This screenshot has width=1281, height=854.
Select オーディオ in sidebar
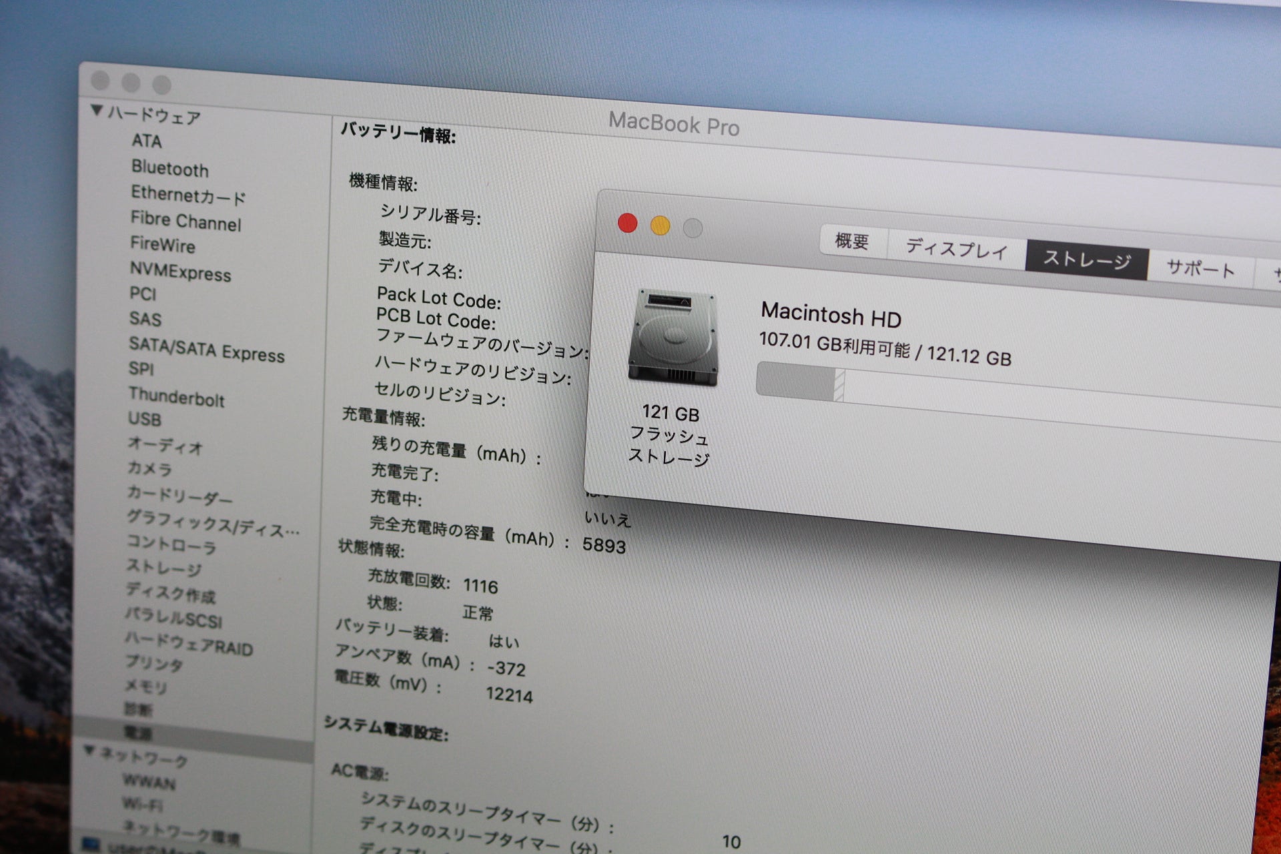165,445
